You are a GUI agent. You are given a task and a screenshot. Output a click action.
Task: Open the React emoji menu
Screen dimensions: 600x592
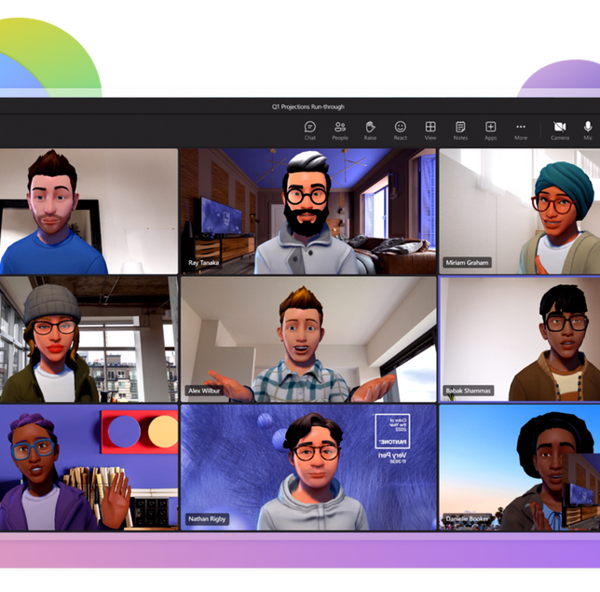(400, 130)
